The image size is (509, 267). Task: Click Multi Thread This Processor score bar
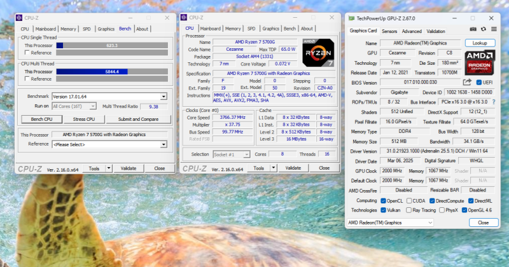click(x=112, y=72)
